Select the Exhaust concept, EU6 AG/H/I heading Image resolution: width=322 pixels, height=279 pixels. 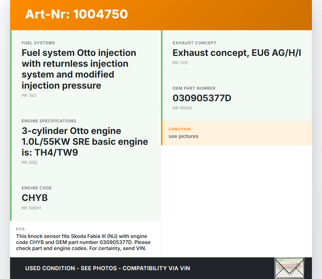[x=237, y=53]
